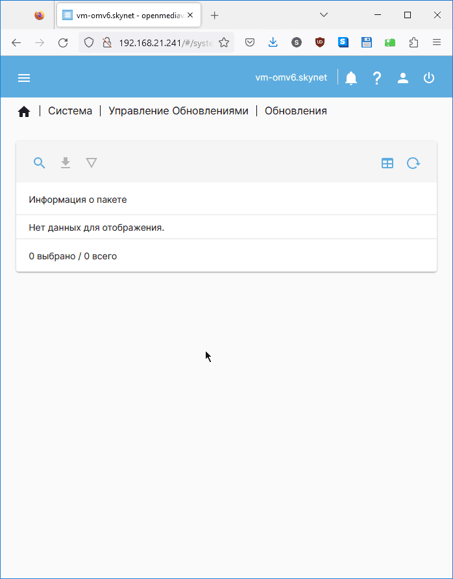
Task: Bookmark this page with star icon
Action: [224, 43]
